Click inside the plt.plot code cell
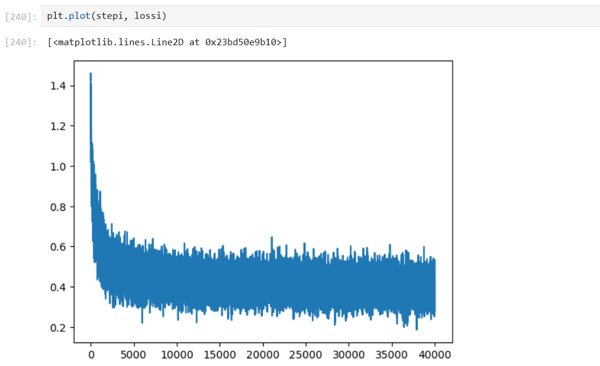Viewport: 600px width, 366px height. point(352,16)
